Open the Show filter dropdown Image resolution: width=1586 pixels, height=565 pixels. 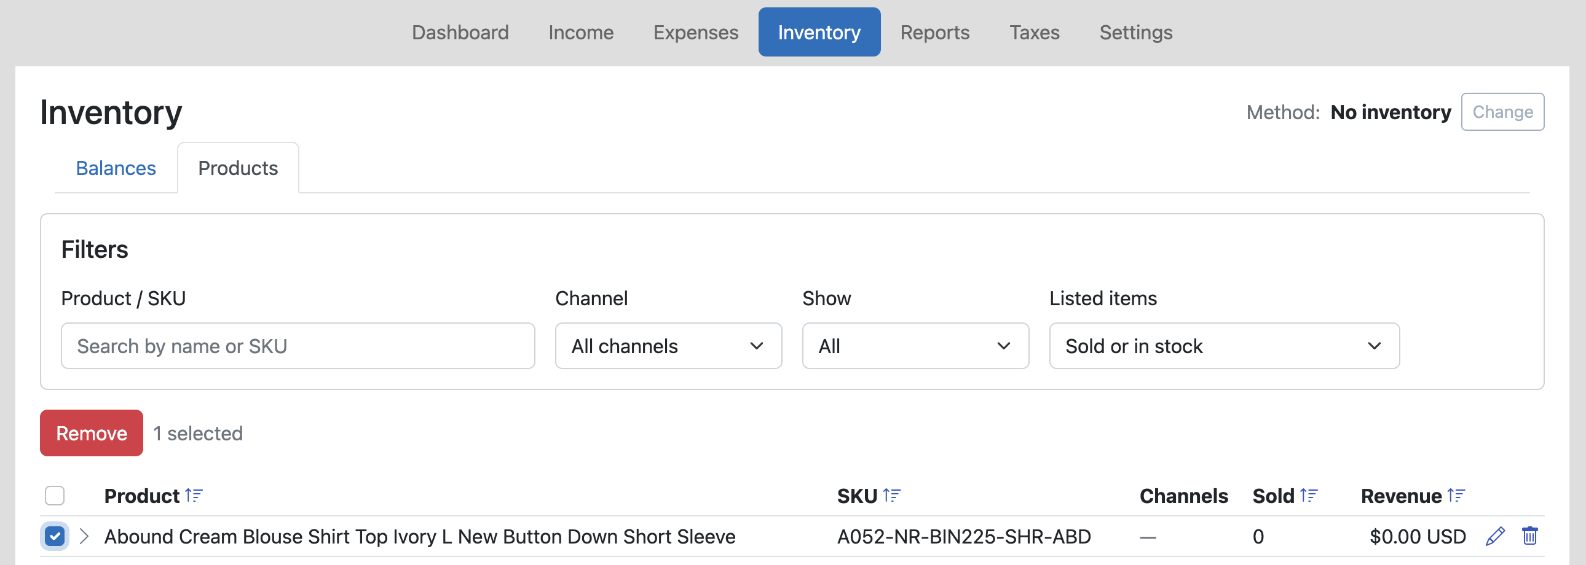[x=915, y=346]
